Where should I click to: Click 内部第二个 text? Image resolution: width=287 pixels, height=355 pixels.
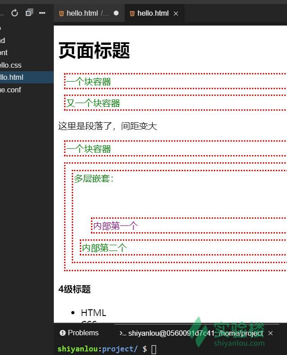[104, 248]
